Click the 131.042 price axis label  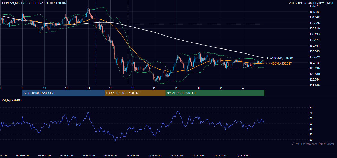tap(315, 17)
